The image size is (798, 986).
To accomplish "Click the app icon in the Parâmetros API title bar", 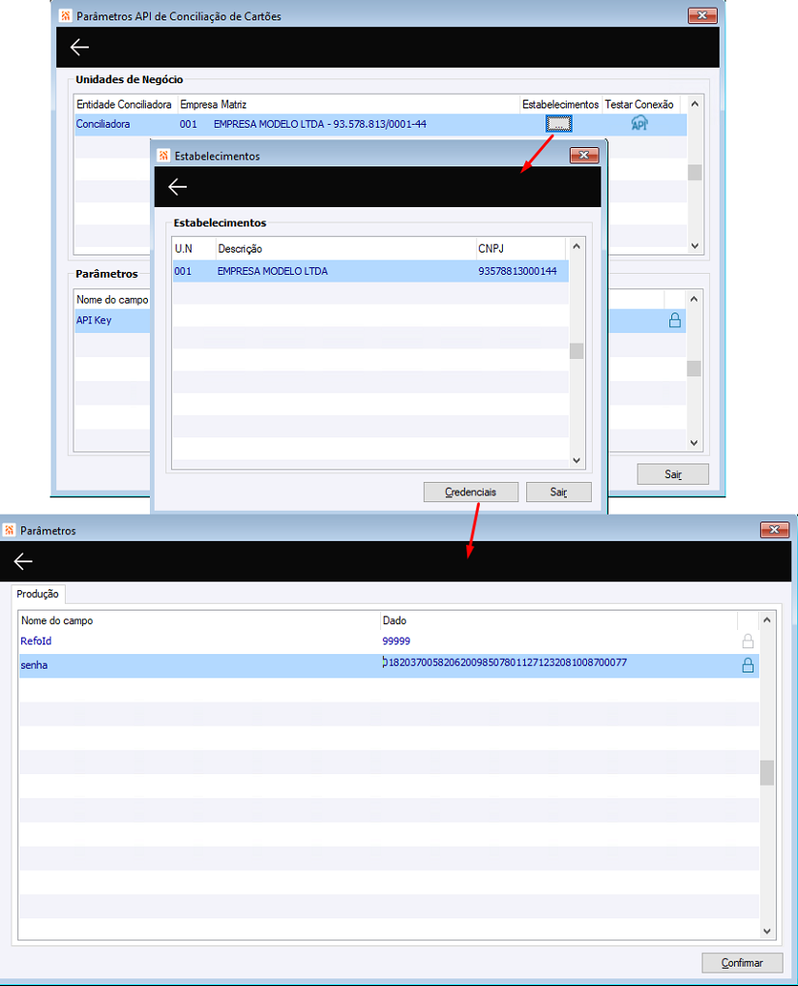I will (66, 15).
